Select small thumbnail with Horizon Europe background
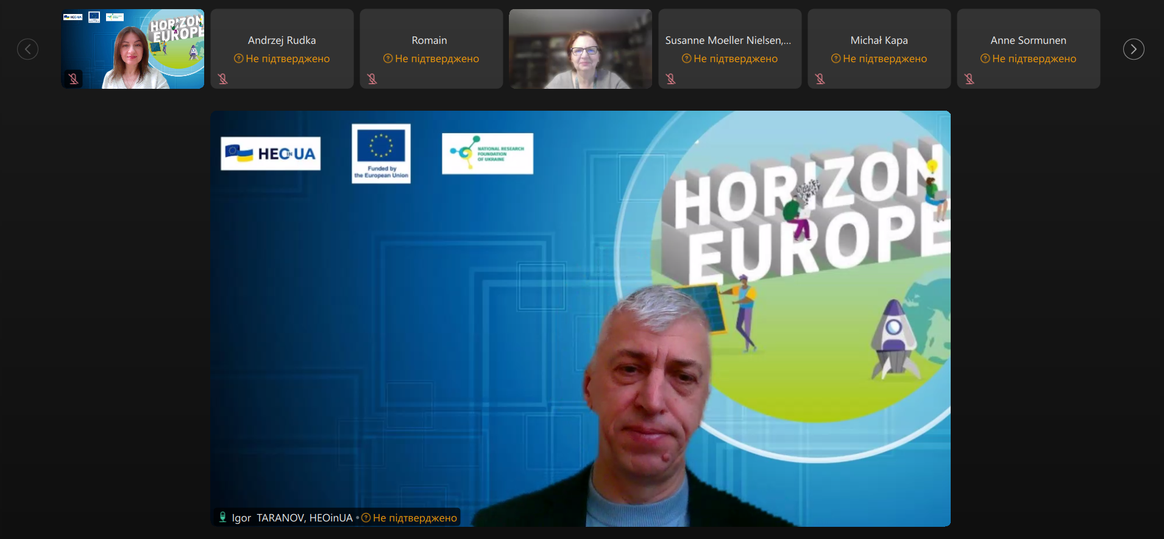 132,49
